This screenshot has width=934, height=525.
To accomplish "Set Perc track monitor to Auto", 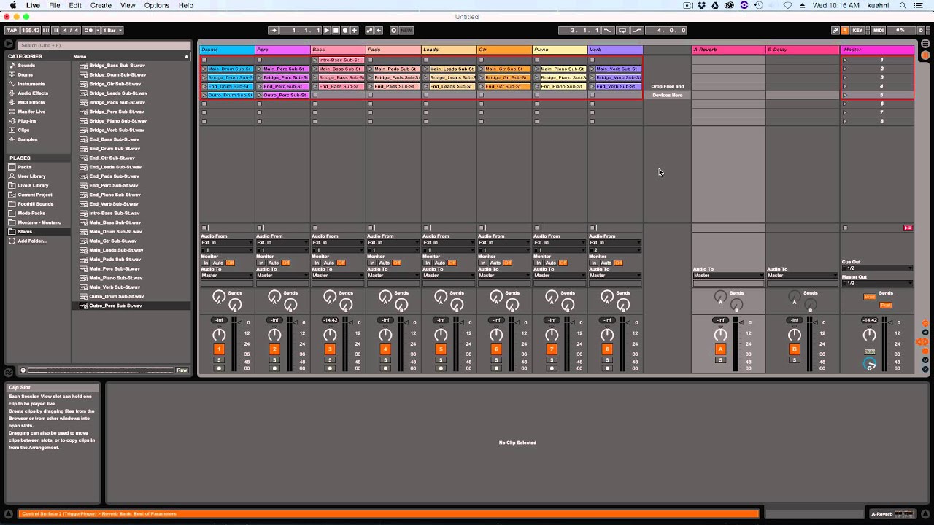I will (x=273, y=263).
